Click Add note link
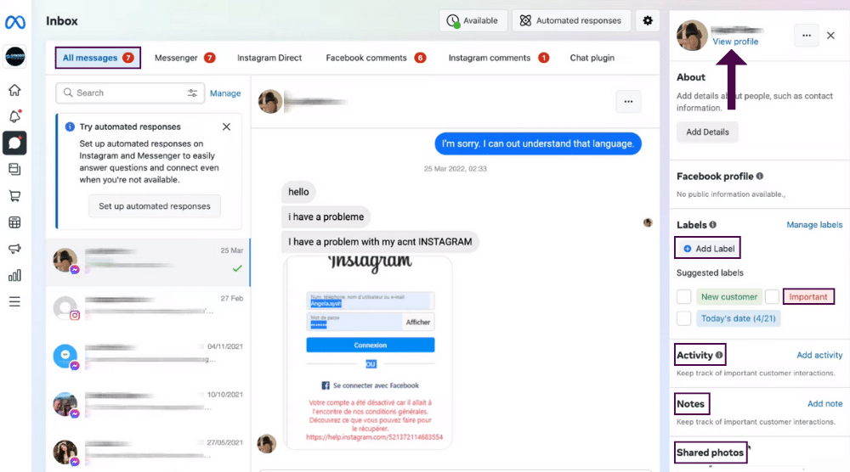Viewport: 850px width, 472px height. pos(825,404)
